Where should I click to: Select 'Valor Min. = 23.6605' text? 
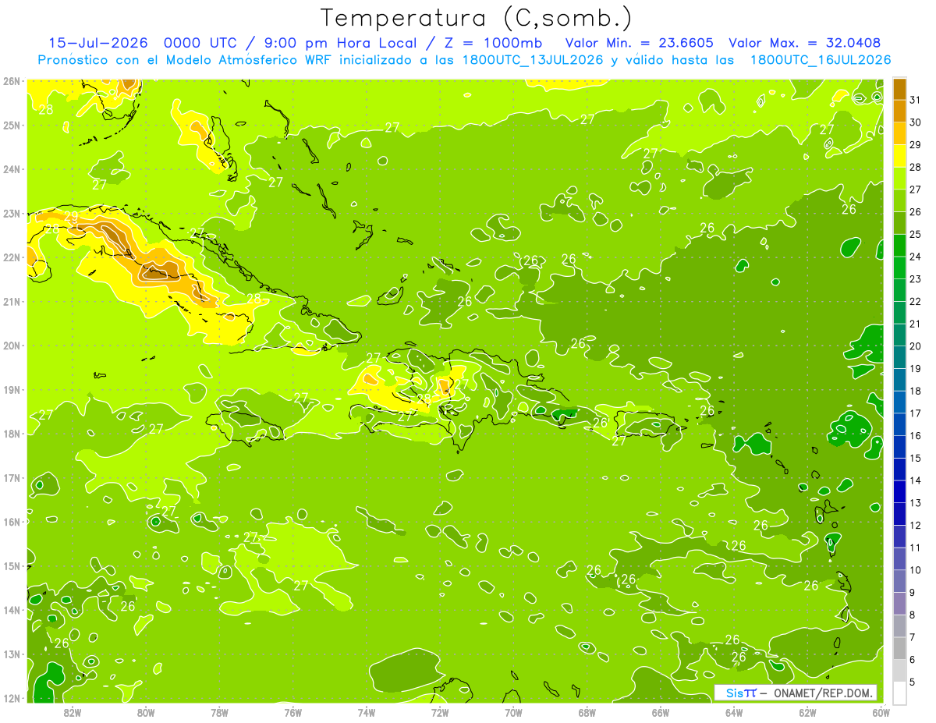(x=639, y=43)
